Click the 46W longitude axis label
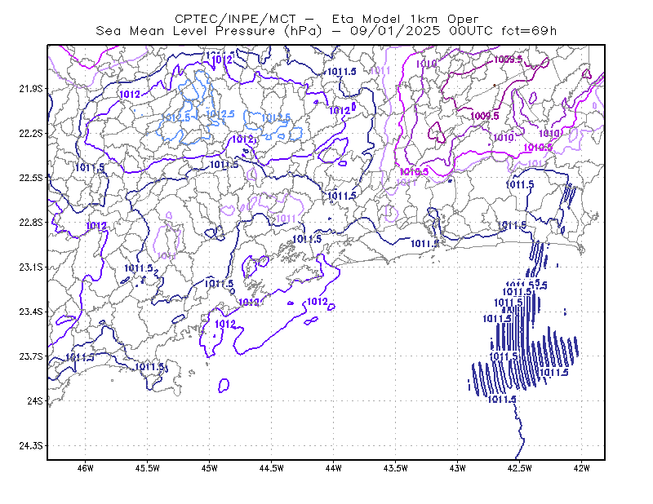The image size is (653, 504). pyautogui.click(x=86, y=468)
